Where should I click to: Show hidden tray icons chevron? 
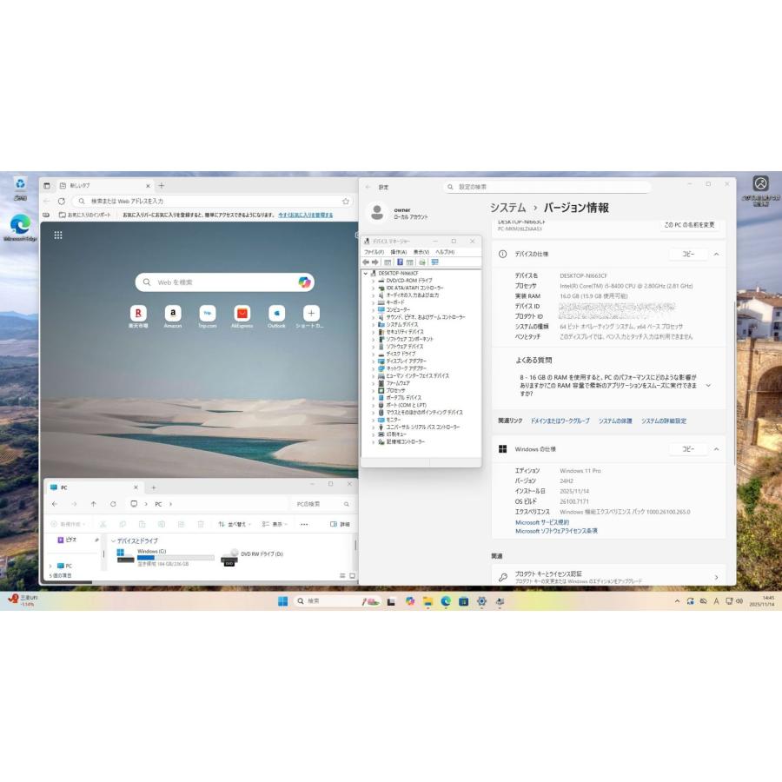[677, 601]
